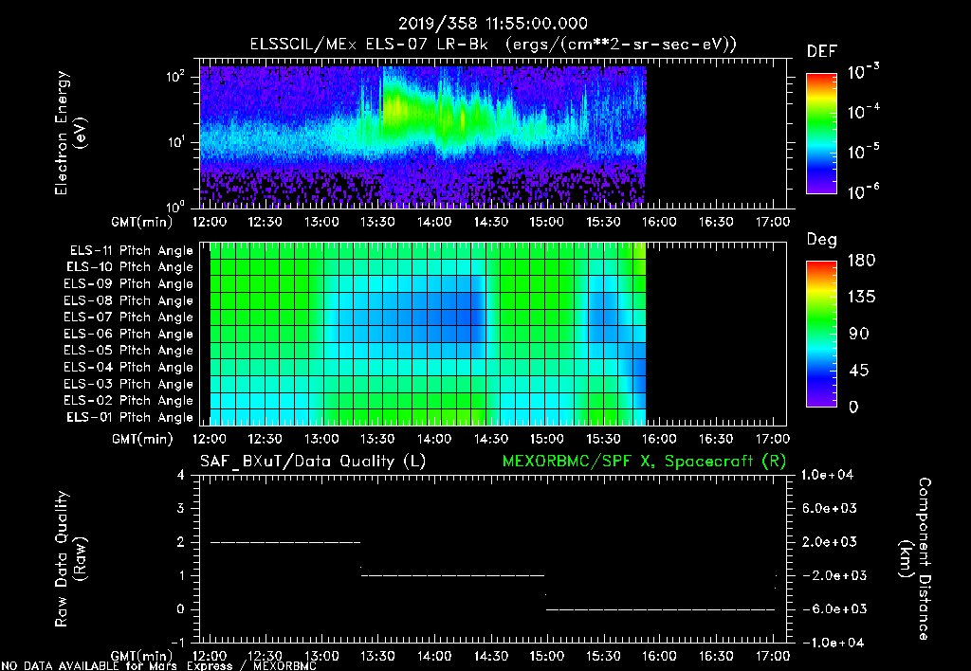Click the 3 tick on Raw Data Quality axis
Screen dimensions: 971x671
point(181,508)
